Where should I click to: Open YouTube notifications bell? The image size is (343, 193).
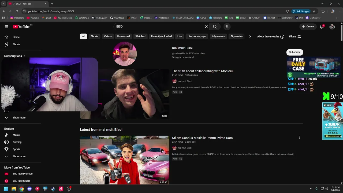coord(322,27)
